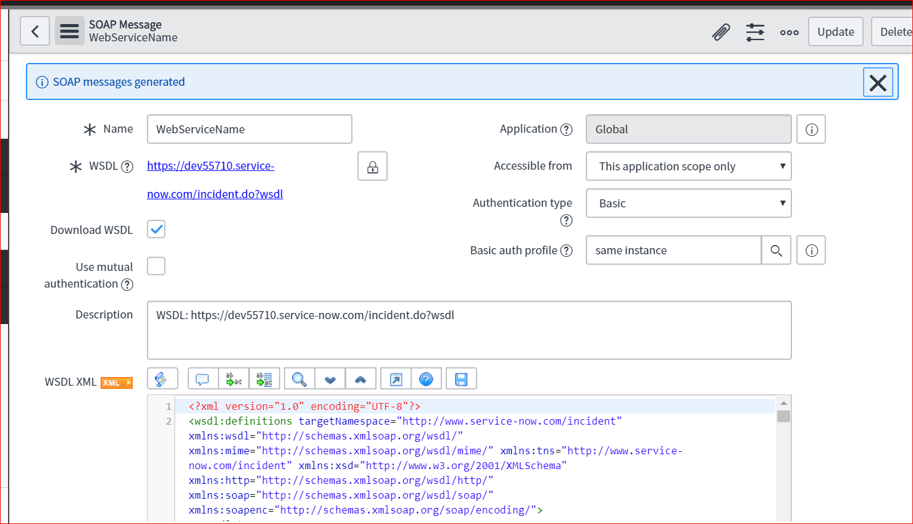Image resolution: width=913 pixels, height=524 pixels.
Task: Open personalize form settings sliders icon
Action: (x=755, y=32)
